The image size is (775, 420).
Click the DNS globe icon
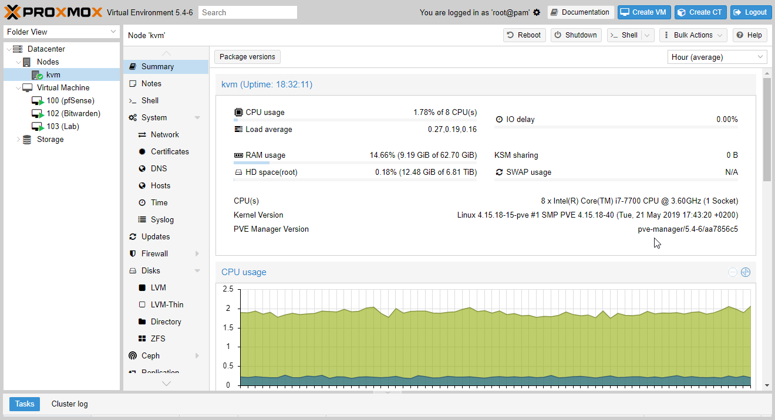pos(142,169)
